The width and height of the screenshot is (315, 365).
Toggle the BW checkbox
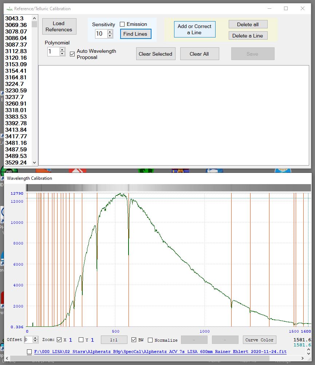click(x=134, y=340)
